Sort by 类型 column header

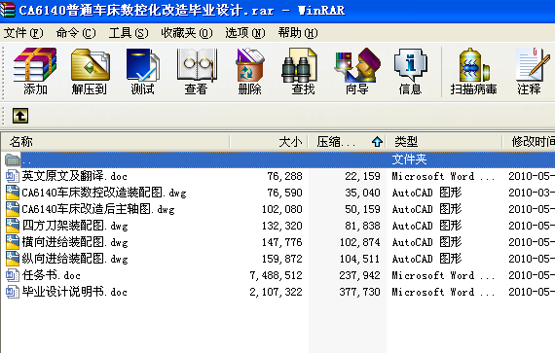tap(444, 142)
